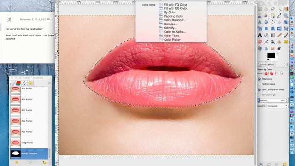Enable the Sample merged checkbox
The image size is (295, 166).
coord(259,95)
